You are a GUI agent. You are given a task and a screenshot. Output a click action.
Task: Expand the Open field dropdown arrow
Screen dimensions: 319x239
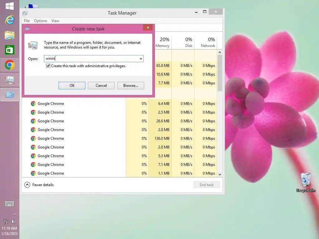pyautogui.click(x=141, y=59)
